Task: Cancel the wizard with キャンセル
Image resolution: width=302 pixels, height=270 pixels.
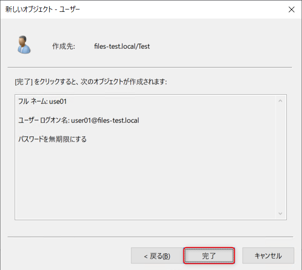Action: tap(268, 256)
